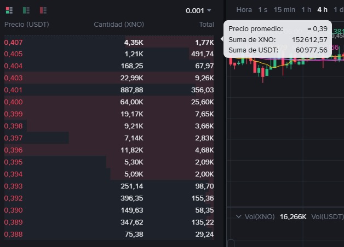Screen dimensions: 344x247
Task: Select the Hora chart interval
Action: (244, 10)
